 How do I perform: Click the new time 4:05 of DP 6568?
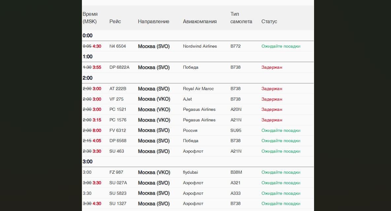tap(97, 141)
